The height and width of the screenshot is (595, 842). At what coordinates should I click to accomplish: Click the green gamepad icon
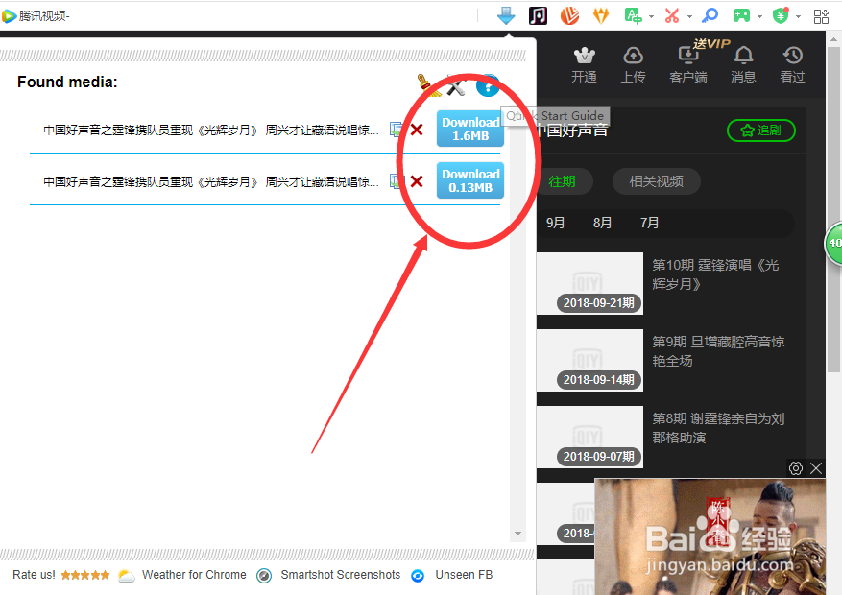[741, 16]
